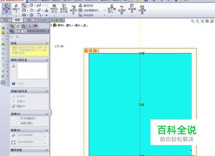Screen dimensions: 215x156
Task: Click the Linear Sketch Pattern tool
Action: [x=89, y=10]
